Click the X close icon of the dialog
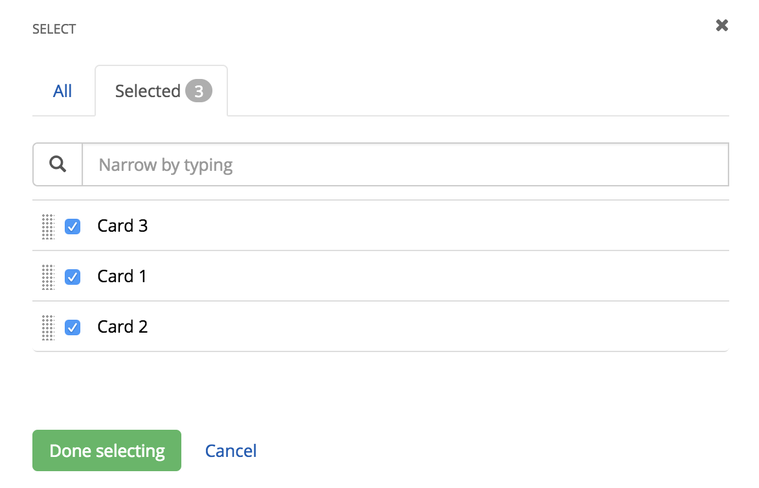 point(721,25)
